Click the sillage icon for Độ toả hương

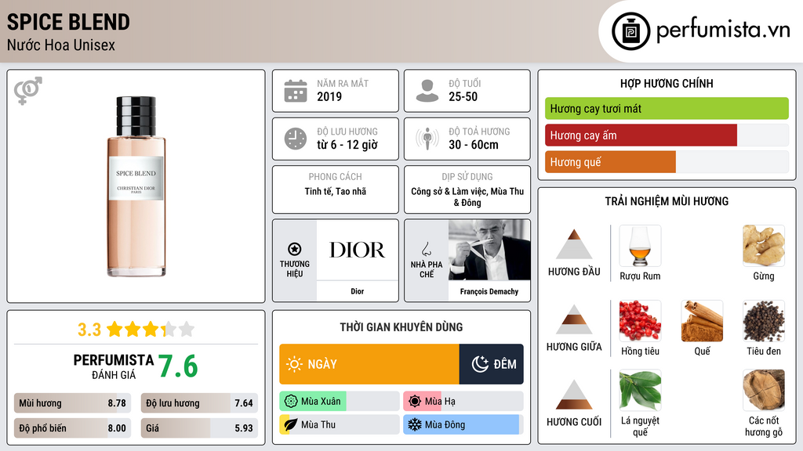427,139
